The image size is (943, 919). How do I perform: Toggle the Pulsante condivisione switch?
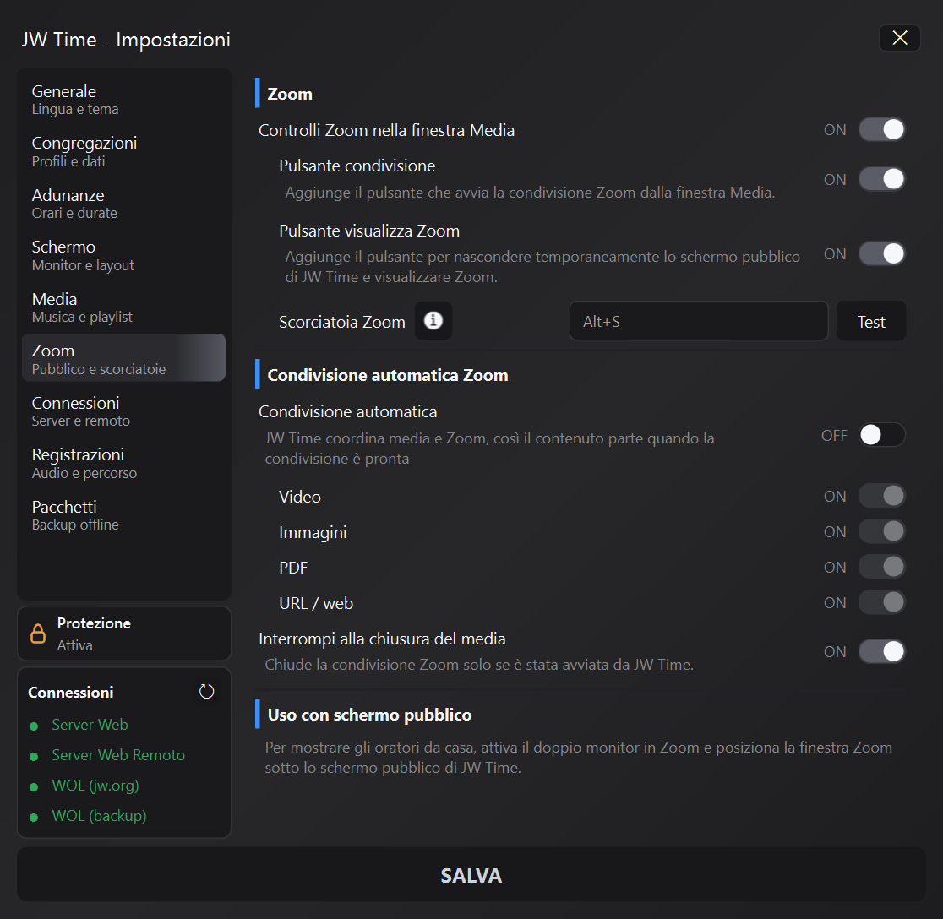tap(881, 179)
